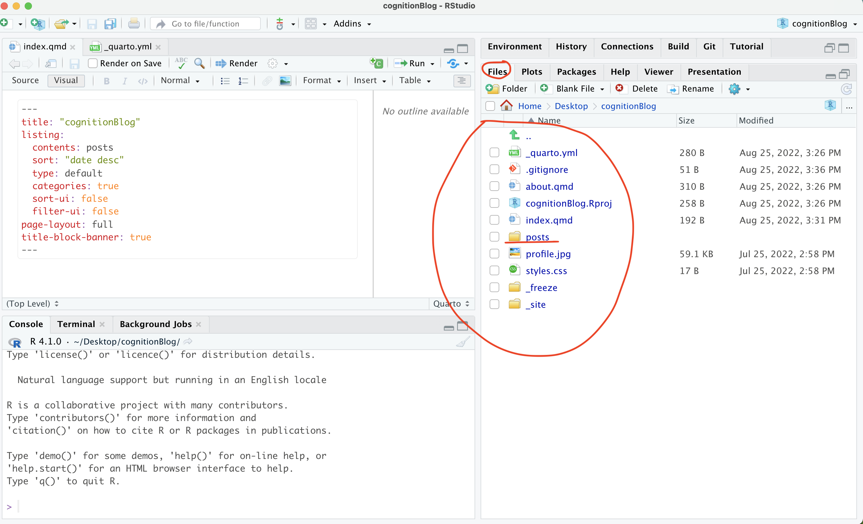Click the spell check ABC icon
Viewport: 863px width, 524px height.
(181, 64)
